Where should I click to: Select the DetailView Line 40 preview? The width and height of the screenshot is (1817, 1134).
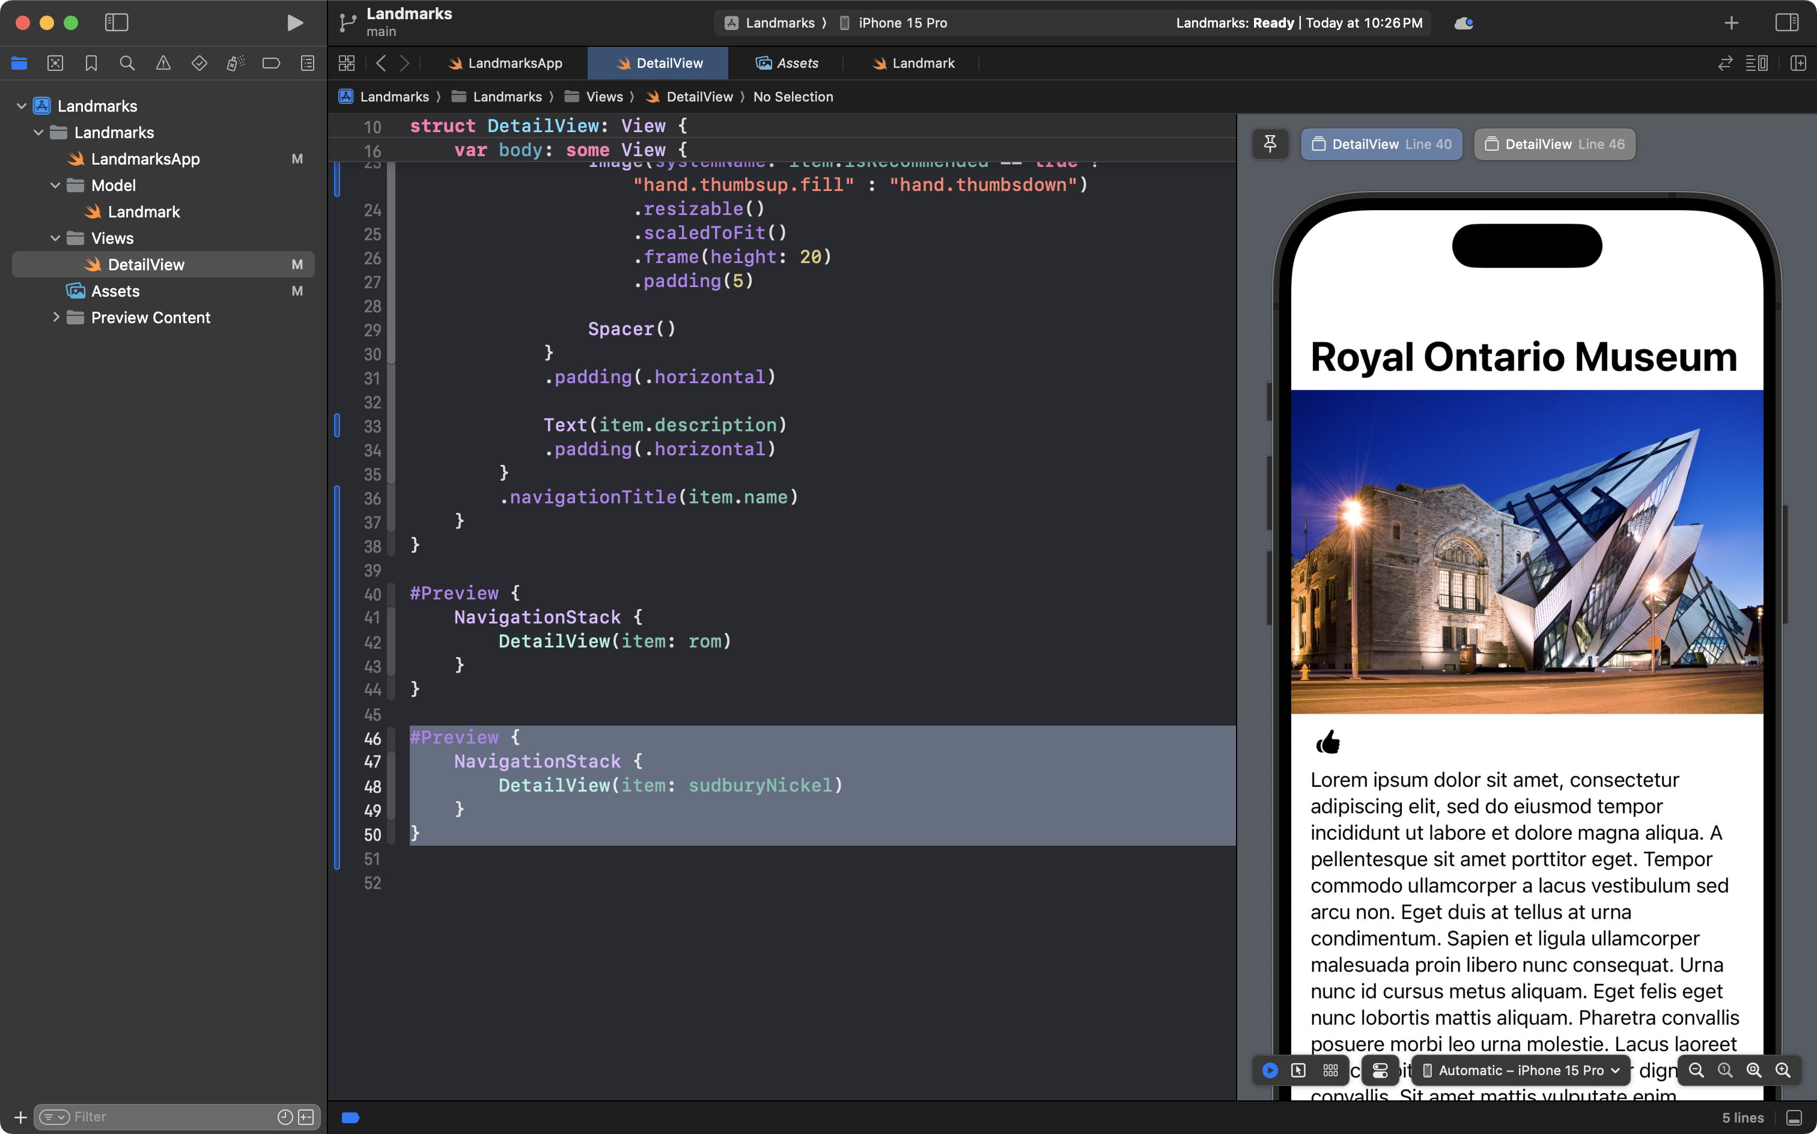1381,144
